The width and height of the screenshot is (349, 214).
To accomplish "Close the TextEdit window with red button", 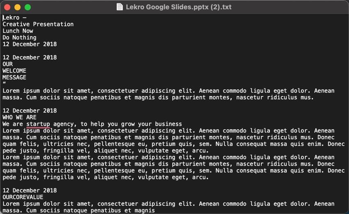I will 7,7.
